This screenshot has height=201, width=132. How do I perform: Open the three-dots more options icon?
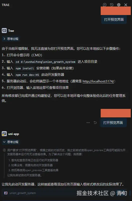pyautogui.click(x=88, y=123)
